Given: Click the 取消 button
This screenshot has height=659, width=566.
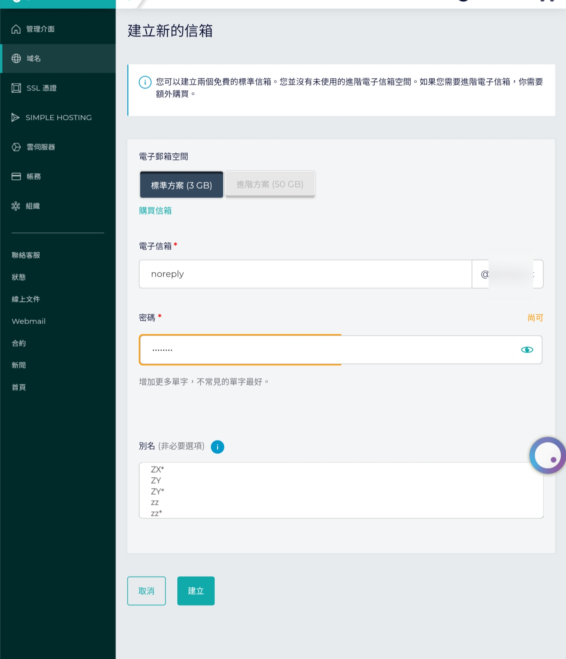Looking at the screenshot, I should 146,591.
